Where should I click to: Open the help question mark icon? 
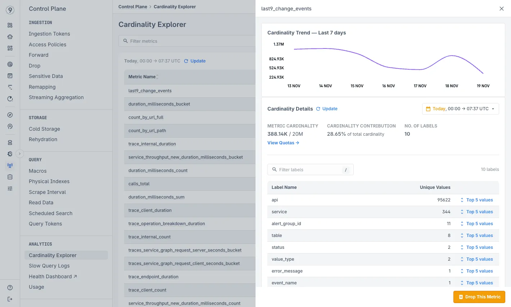[x=10, y=288]
